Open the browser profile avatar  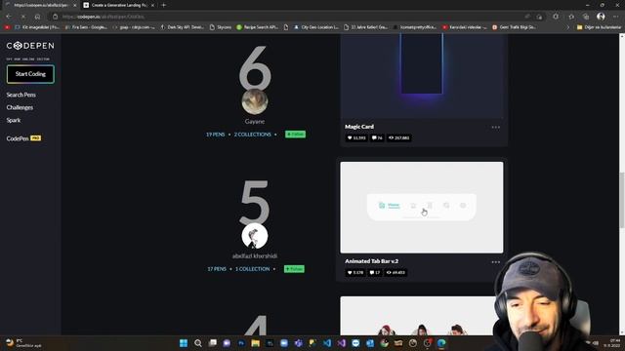point(601,17)
